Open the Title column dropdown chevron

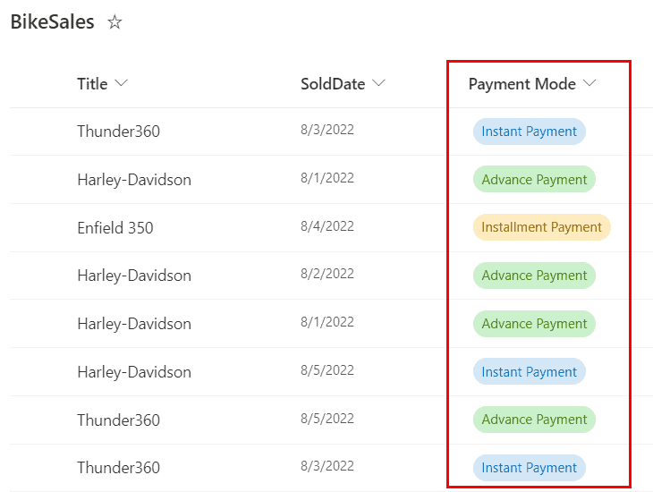point(121,83)
